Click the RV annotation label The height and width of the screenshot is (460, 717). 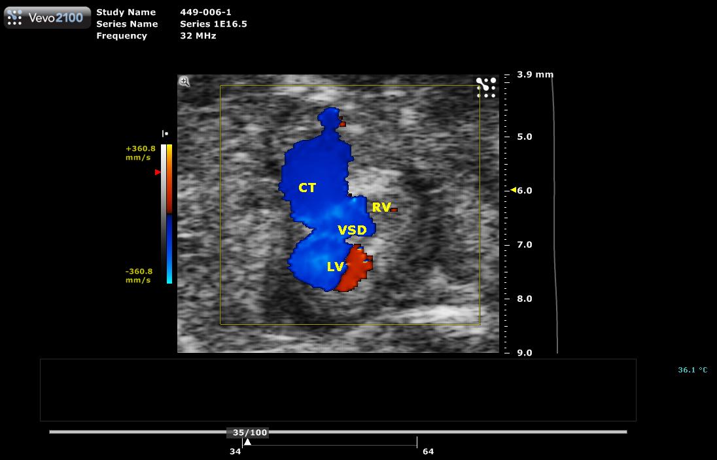pyautogui.click(x=381, y=207)
